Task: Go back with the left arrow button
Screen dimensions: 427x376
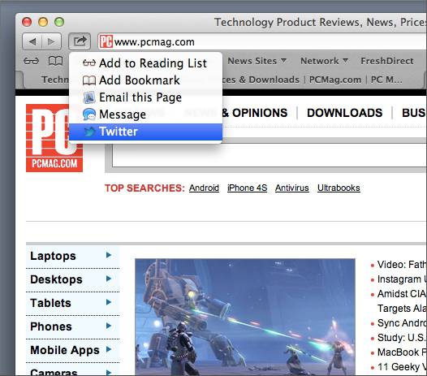Action: tap(32, 41)
